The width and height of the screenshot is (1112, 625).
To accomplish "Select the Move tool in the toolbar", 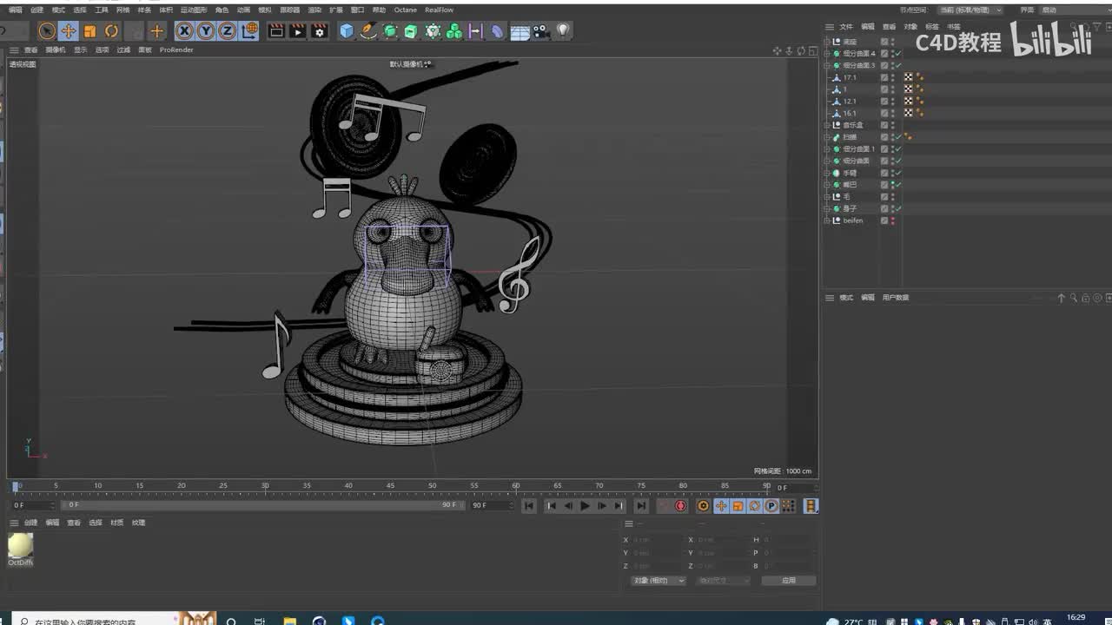I will point(68,31).
